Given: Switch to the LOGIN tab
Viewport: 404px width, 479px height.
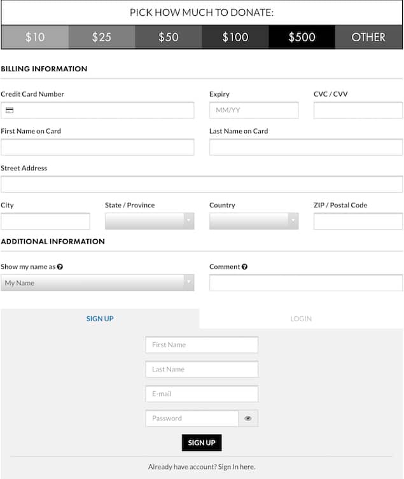Looking at the screenshot, I should (x=301, y=319).
